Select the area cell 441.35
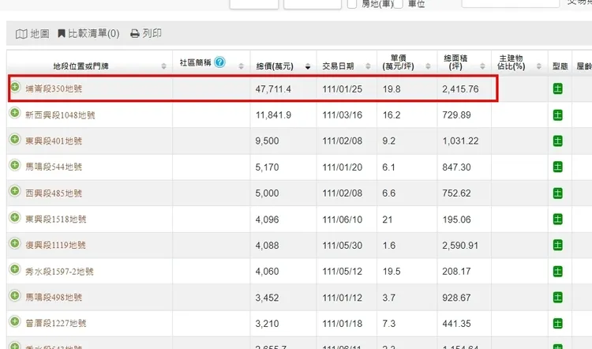 456,324
